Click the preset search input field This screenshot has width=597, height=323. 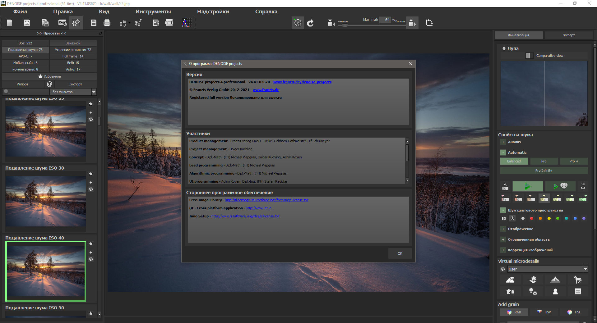coord(25,92)
